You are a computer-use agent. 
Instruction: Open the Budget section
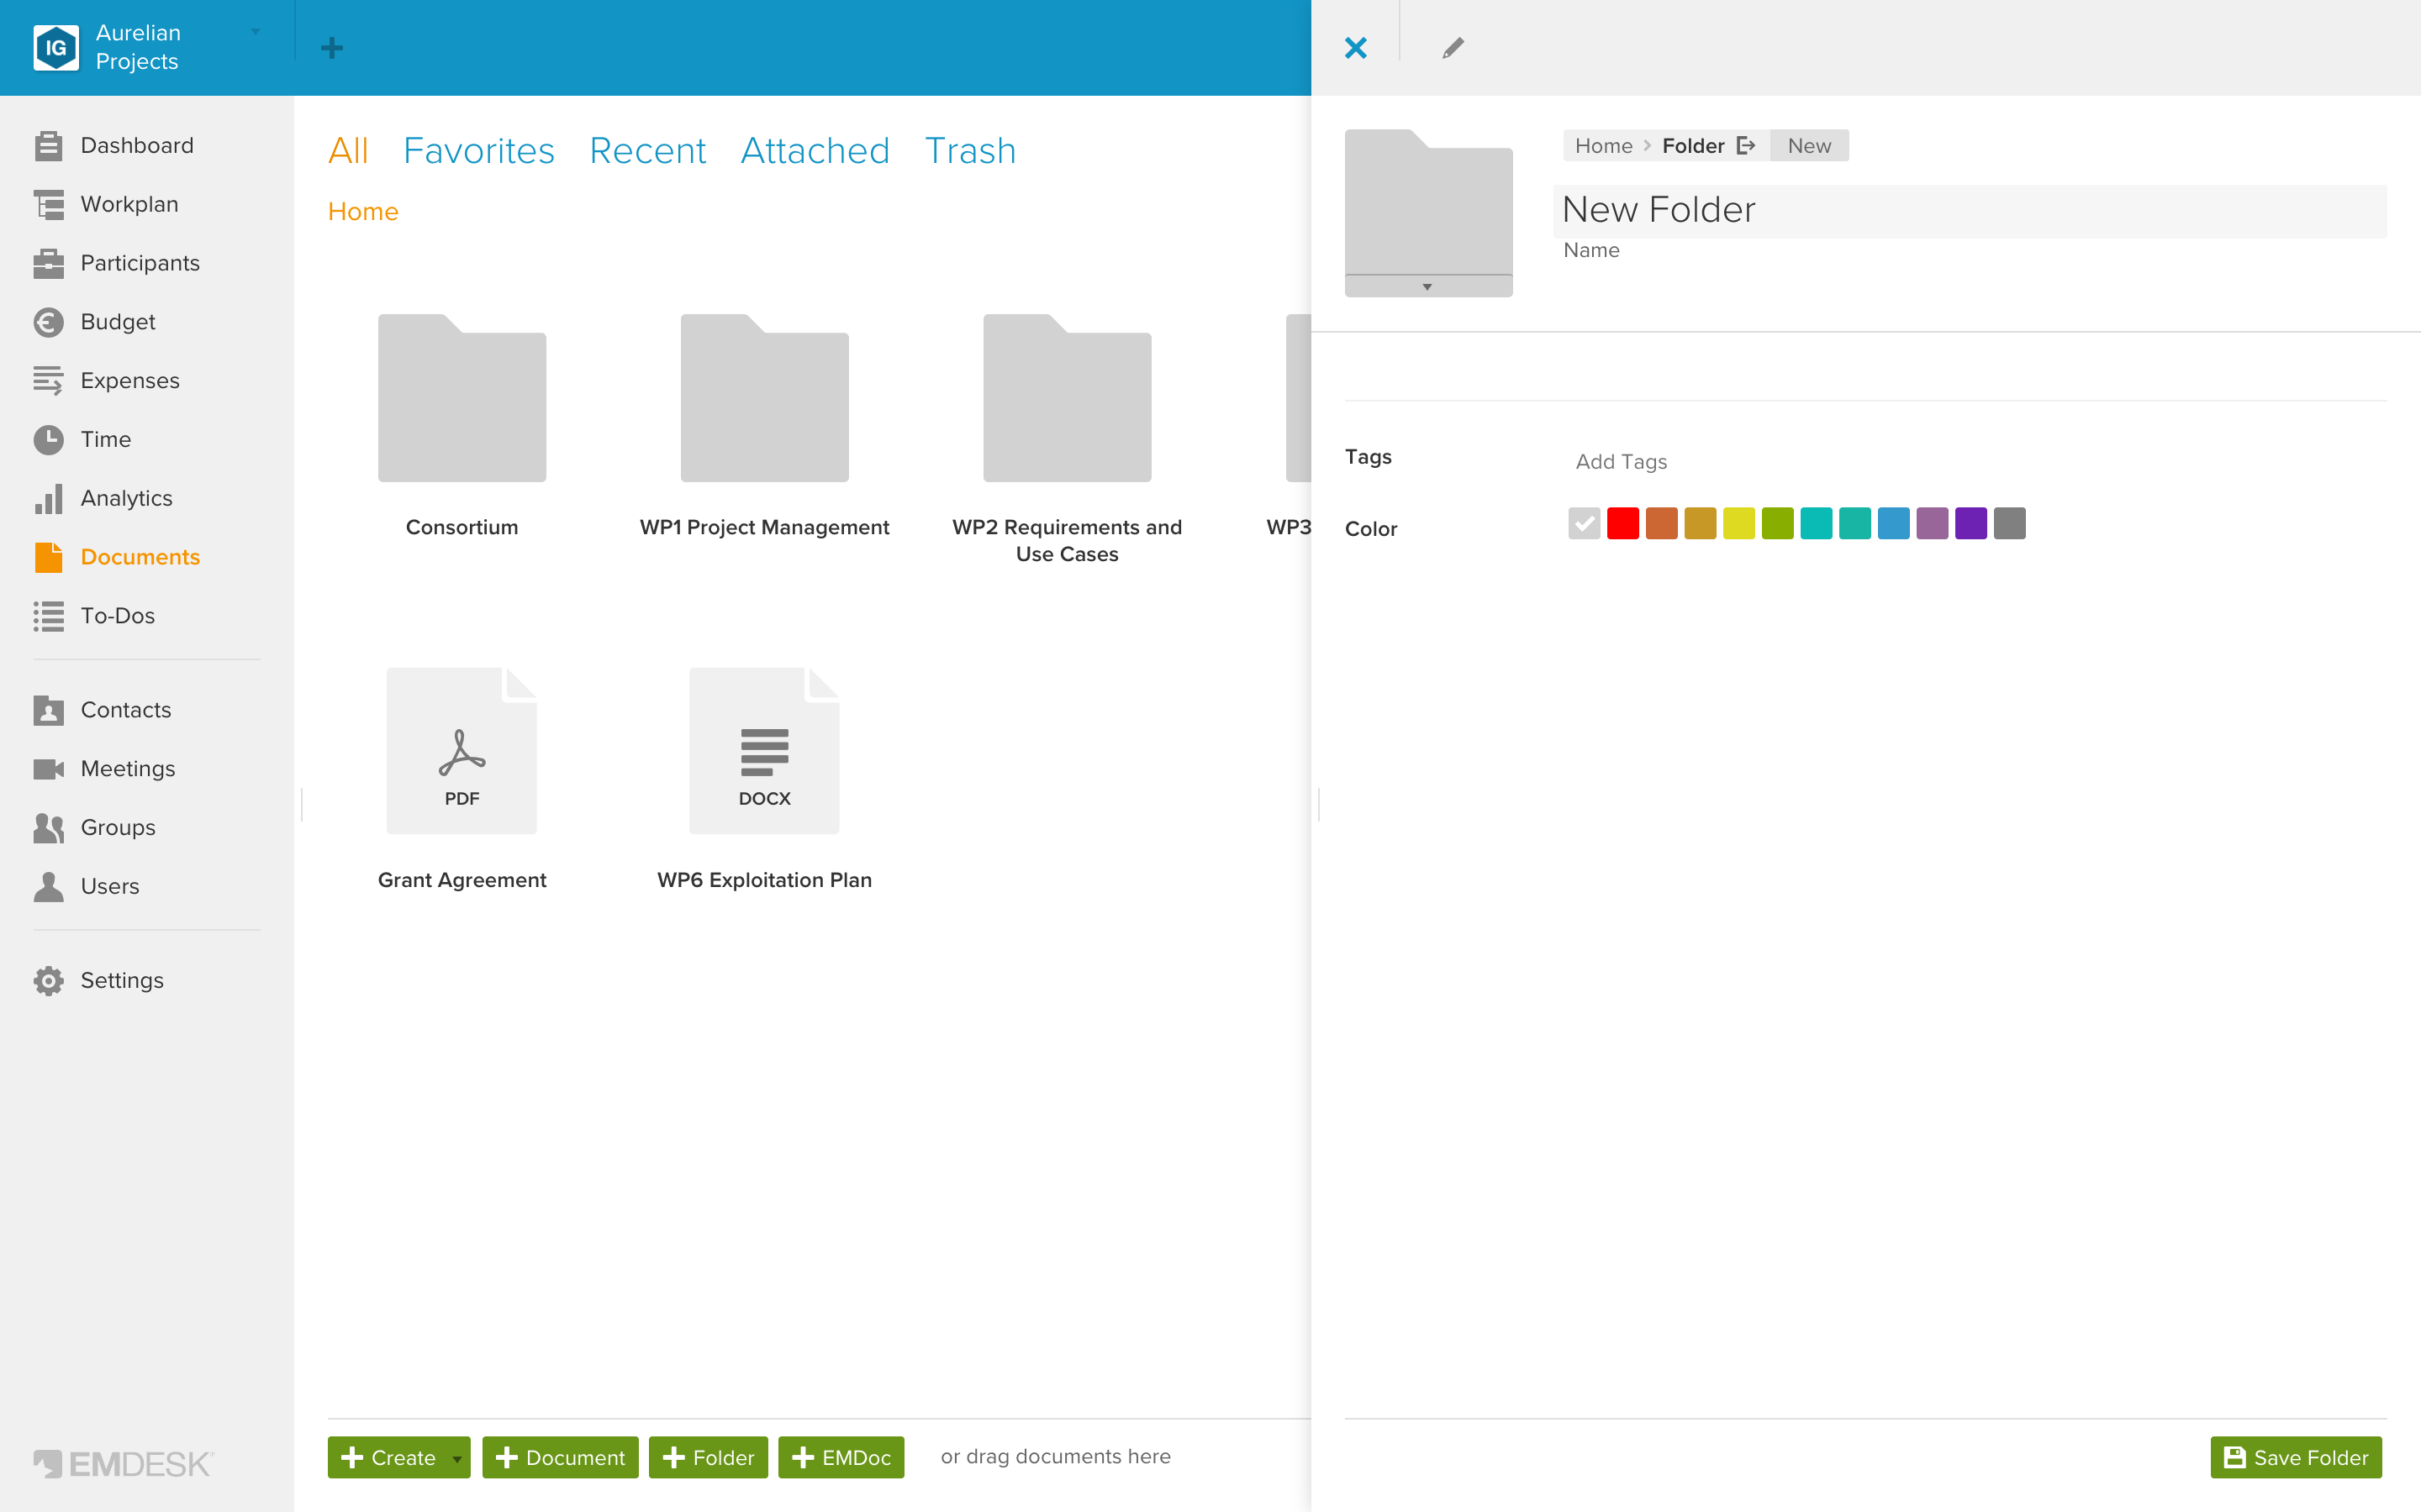tap(95, 323)
